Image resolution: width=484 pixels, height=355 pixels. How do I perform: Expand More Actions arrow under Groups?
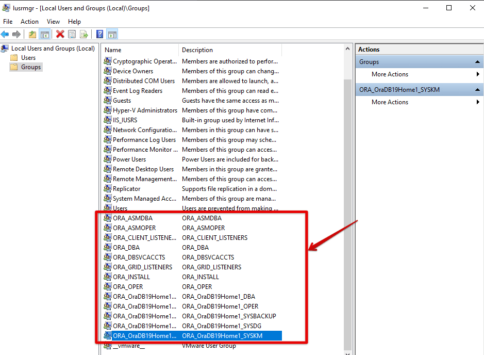pos(477,74)
